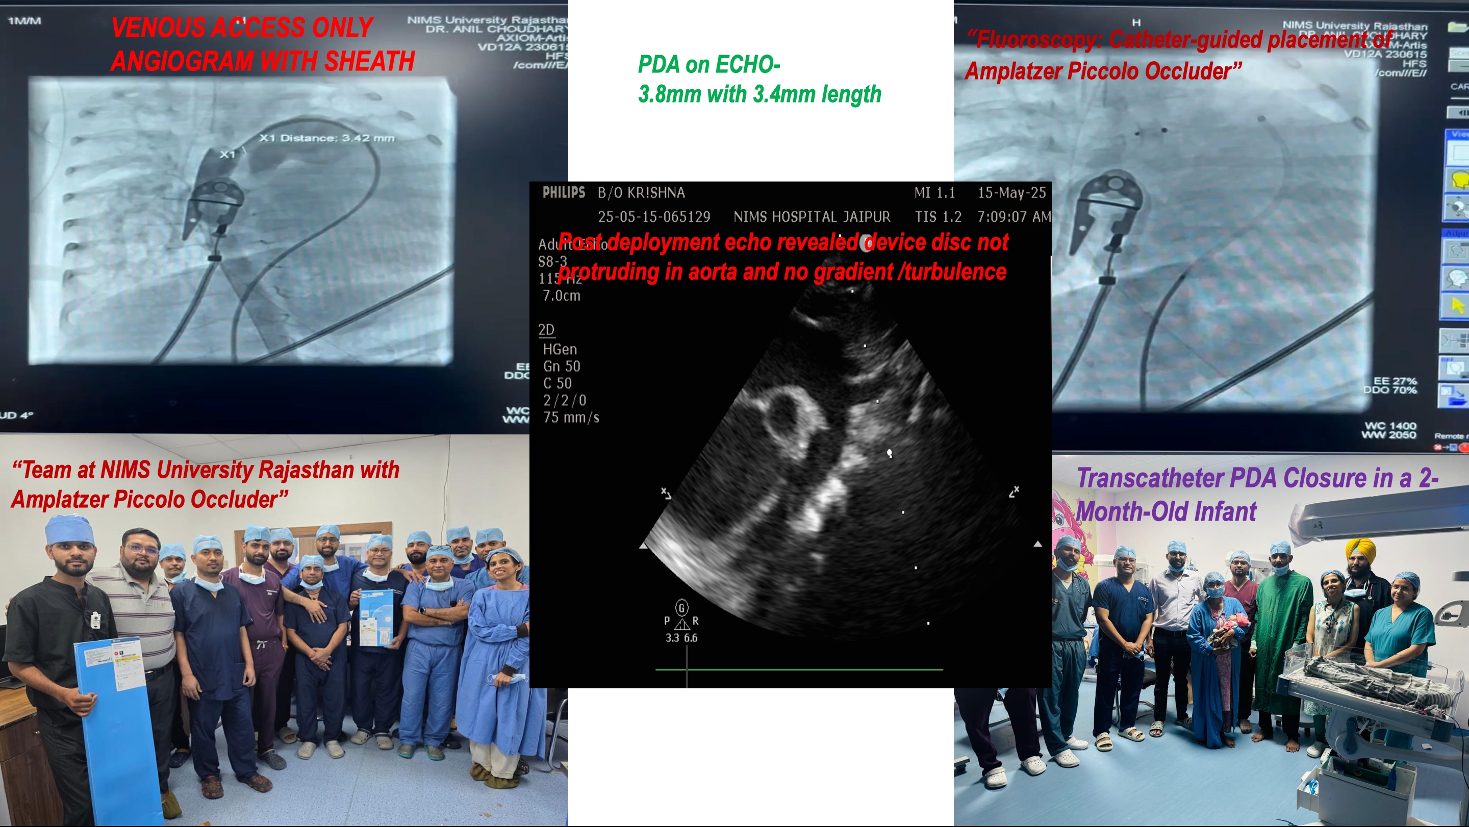Click the team photo holding blue Piccolo boxes

point(284,630)
